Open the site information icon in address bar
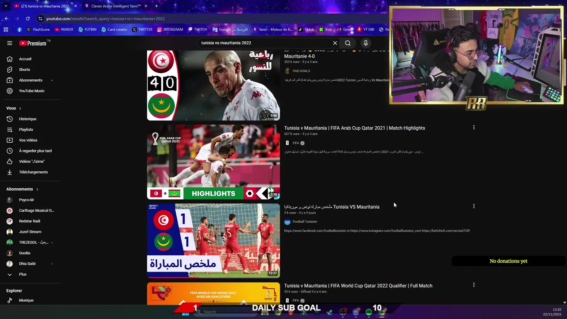The height and width of the screenshot is (319, 567). pyautogui.click(x=40, y=19)
